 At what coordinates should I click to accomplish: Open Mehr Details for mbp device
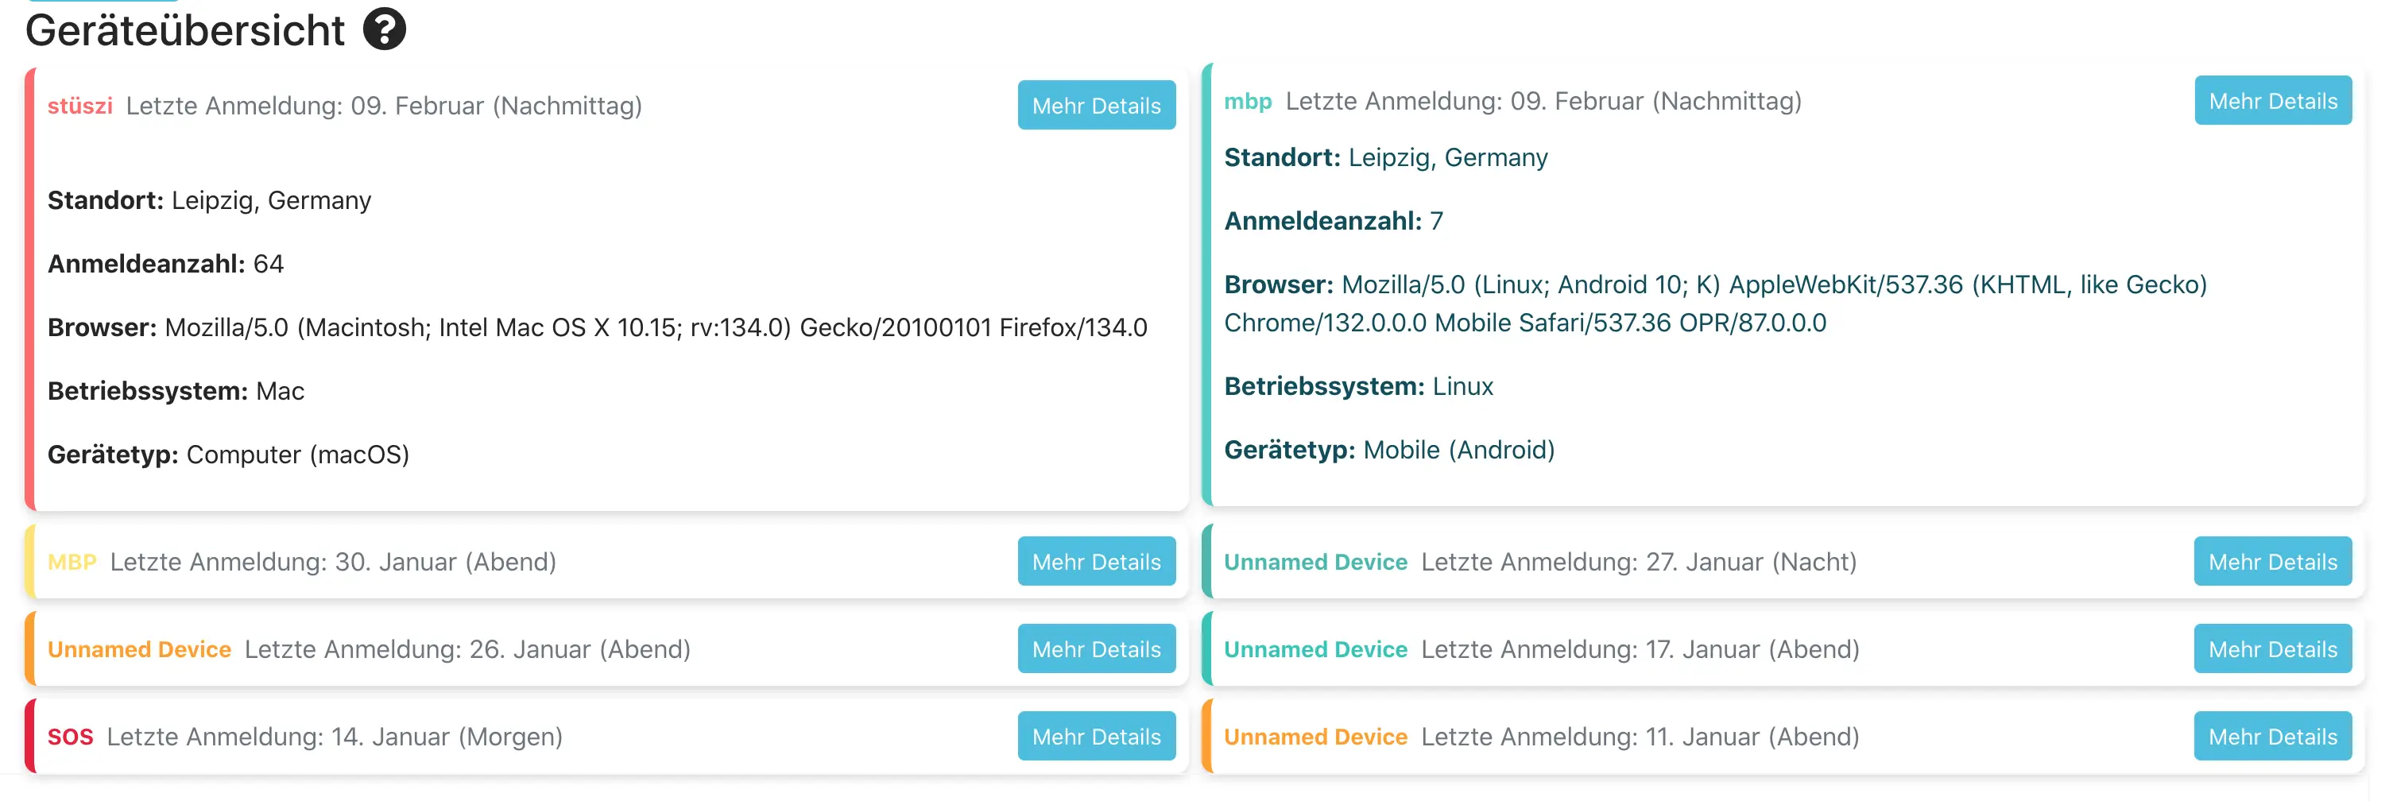(x=2272, y=101)
